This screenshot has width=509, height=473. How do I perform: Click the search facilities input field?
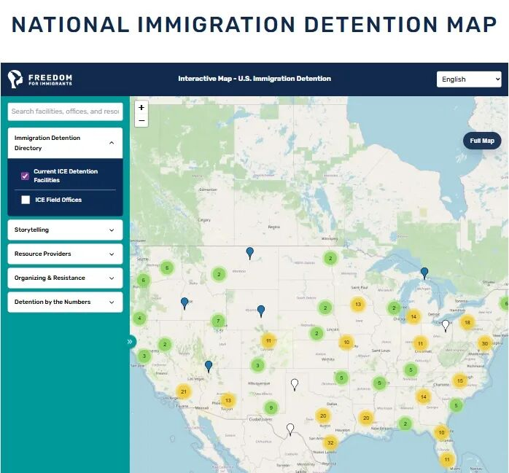tap(65, 112)
